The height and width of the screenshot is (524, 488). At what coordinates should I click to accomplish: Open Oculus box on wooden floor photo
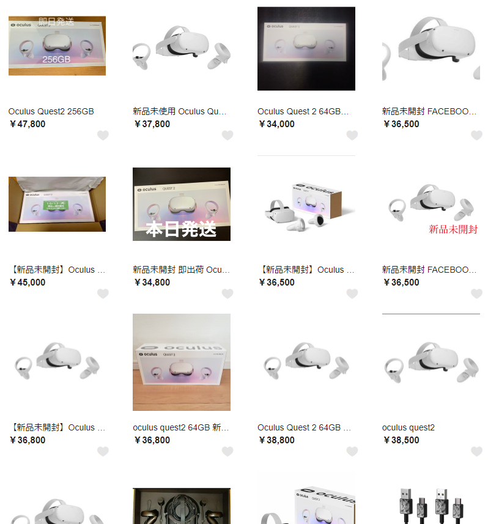click(x=182, y=362)
